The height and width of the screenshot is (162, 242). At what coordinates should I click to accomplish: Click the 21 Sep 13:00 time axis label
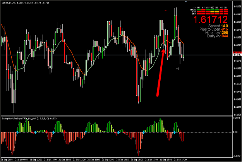pyautogui.click(x=94, y=160)
